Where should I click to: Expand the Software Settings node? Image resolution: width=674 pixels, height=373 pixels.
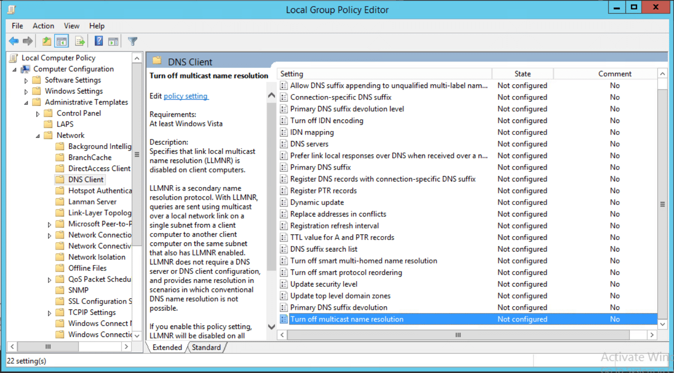pos(26,80)
